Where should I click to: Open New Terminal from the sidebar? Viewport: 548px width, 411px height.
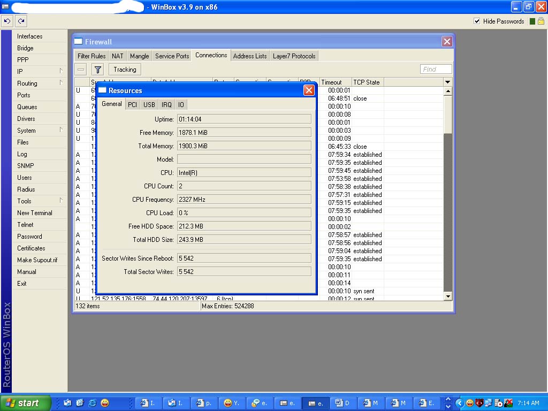click(x=35, y=213)
